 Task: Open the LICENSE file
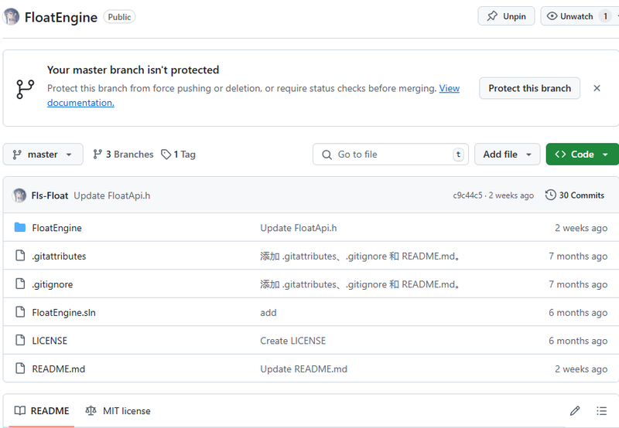pyautogui.click(x=50, y=341)
